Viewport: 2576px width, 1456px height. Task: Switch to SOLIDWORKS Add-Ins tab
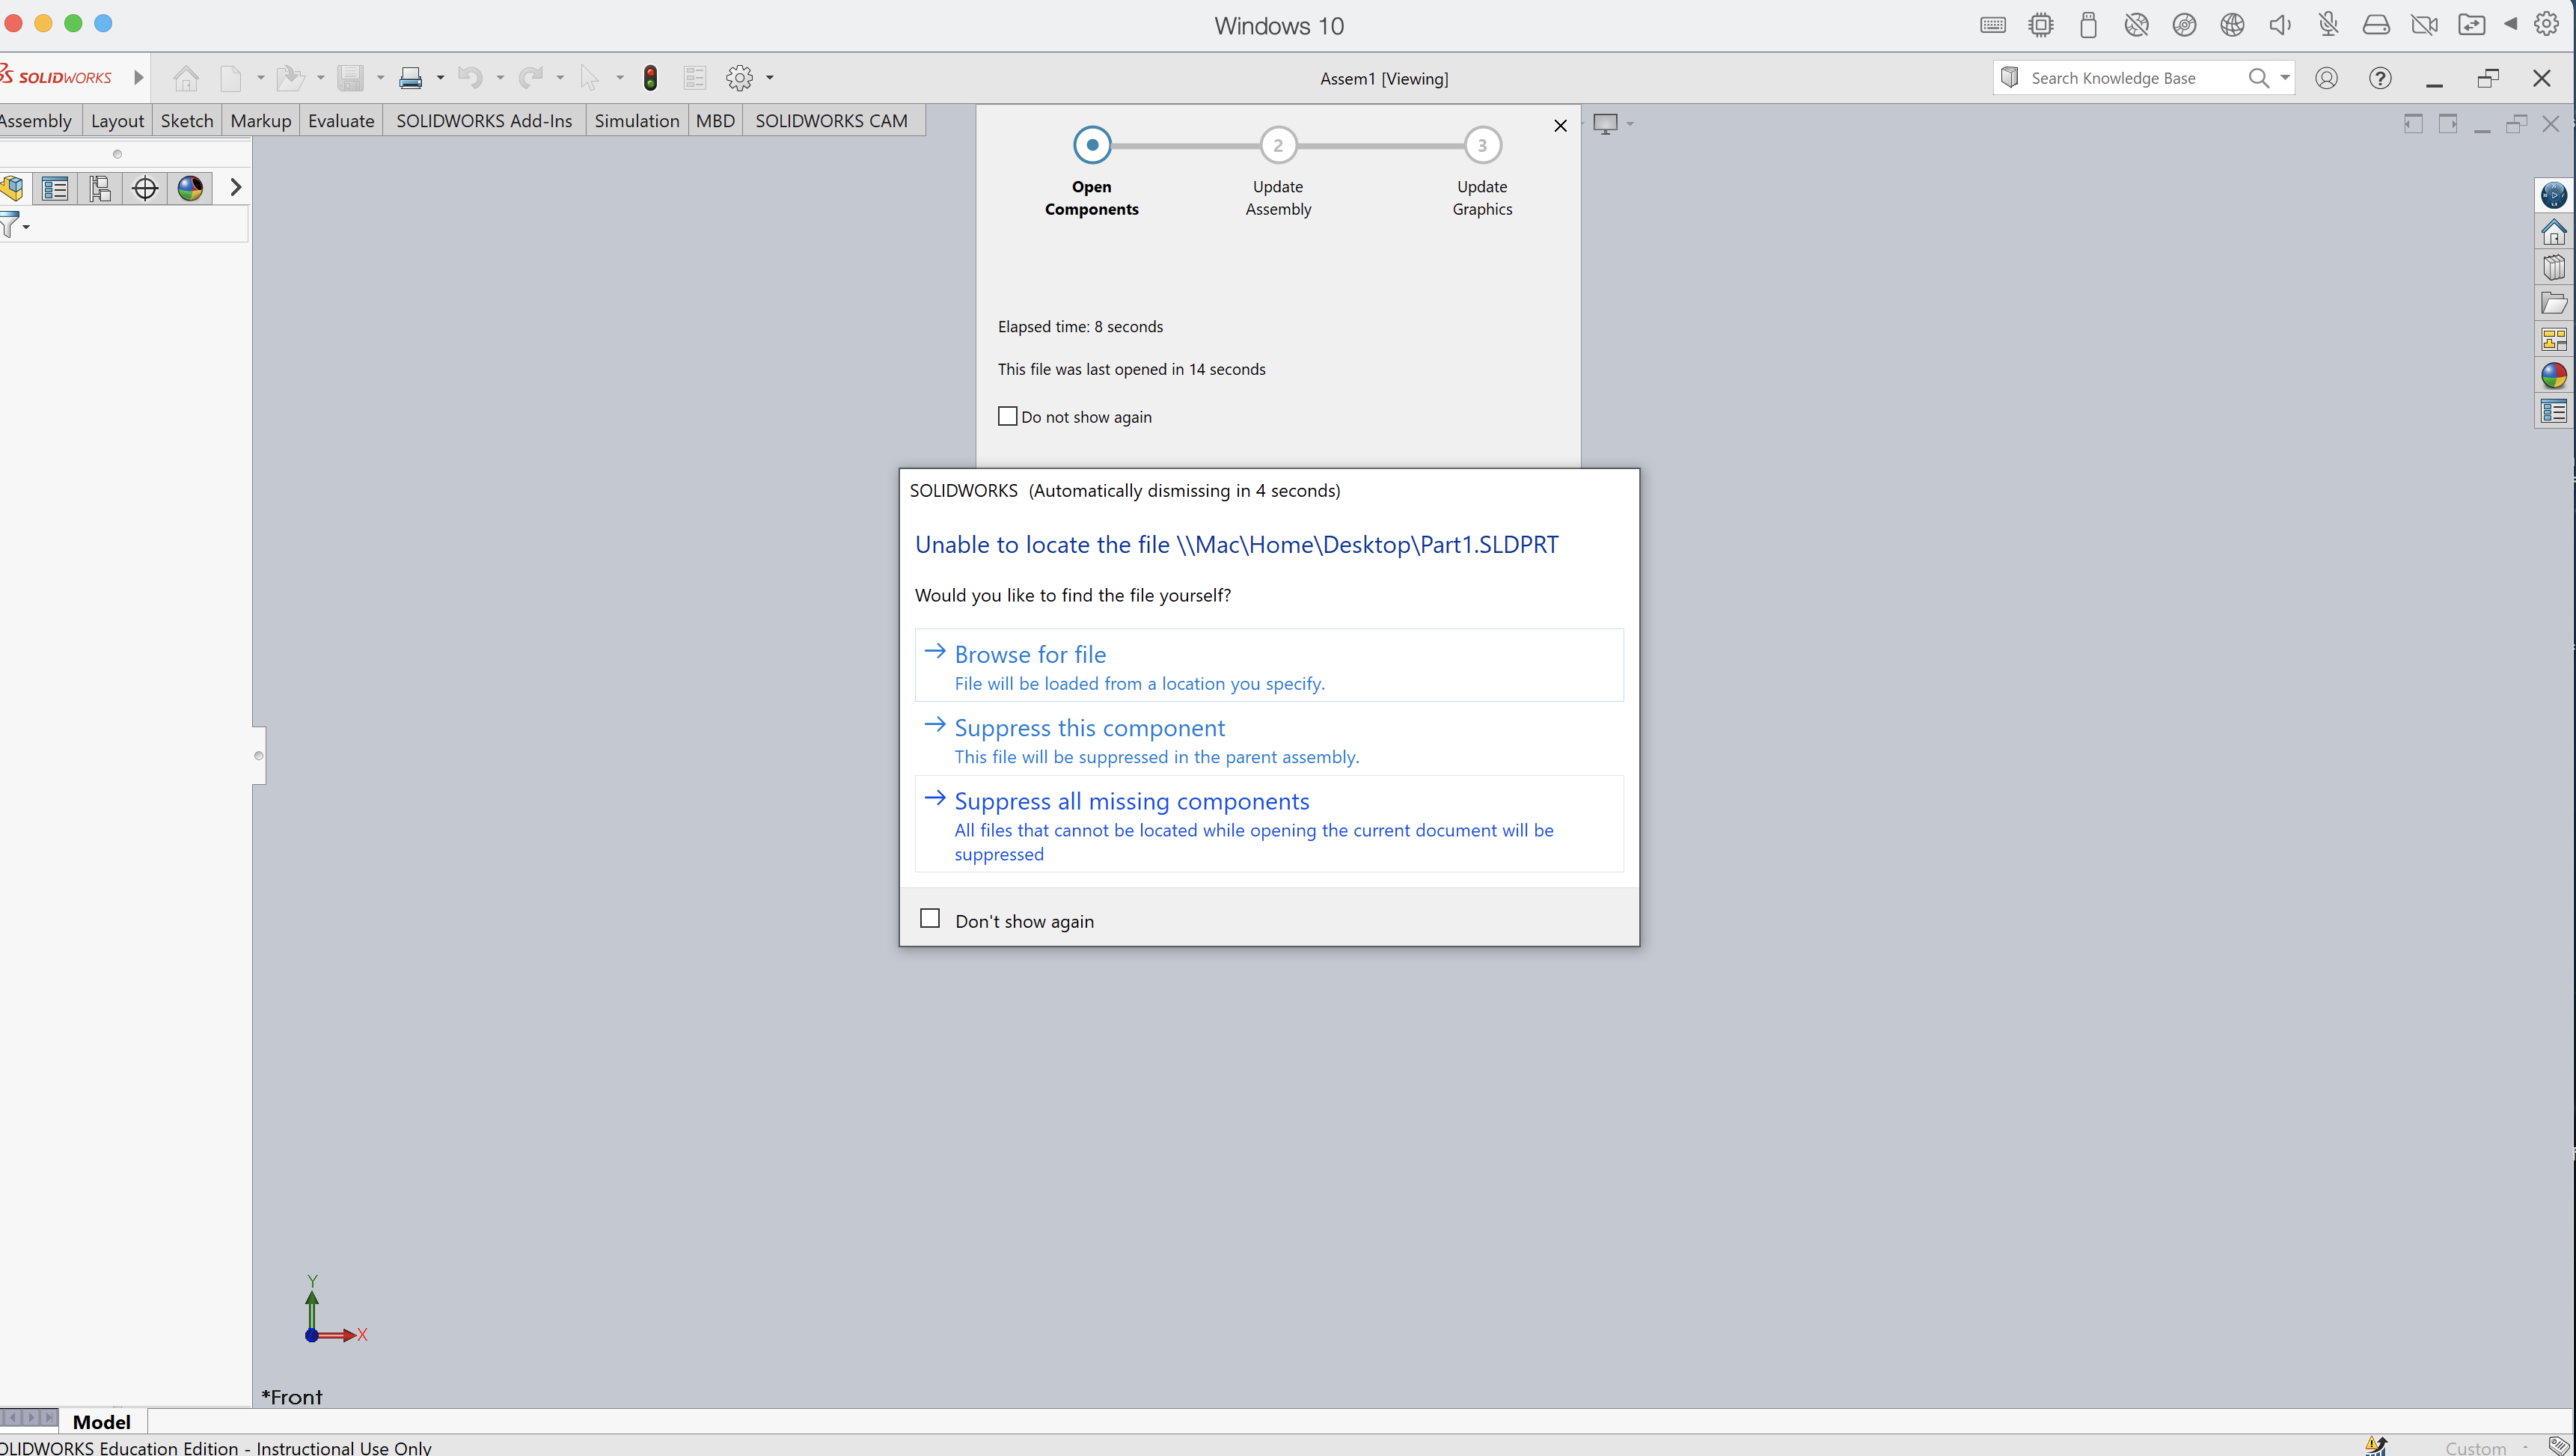pos(484,121)
